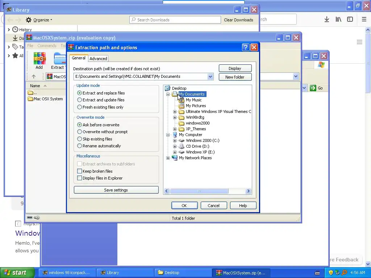Click the Save settings button

pyautogui.click(x=116, y=190)
